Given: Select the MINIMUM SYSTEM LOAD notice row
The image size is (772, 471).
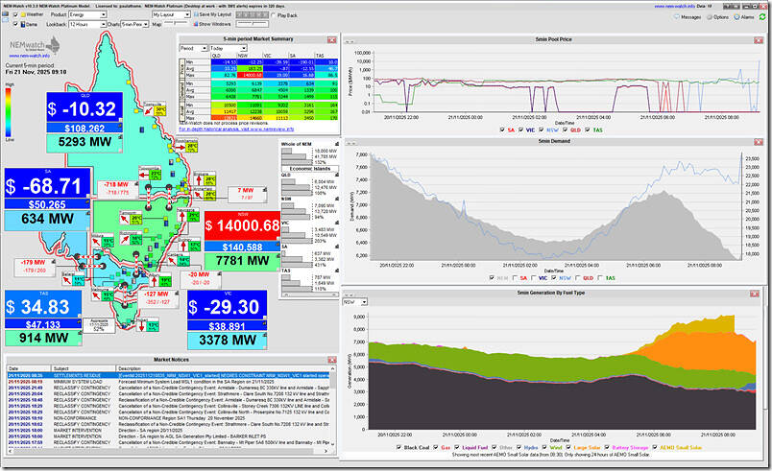Looking at the screenshot, I should point(168,382).
